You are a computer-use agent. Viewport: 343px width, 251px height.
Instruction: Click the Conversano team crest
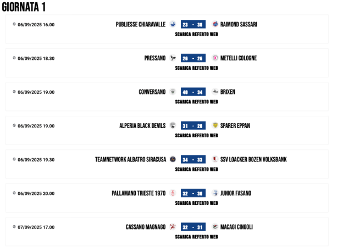173,92
